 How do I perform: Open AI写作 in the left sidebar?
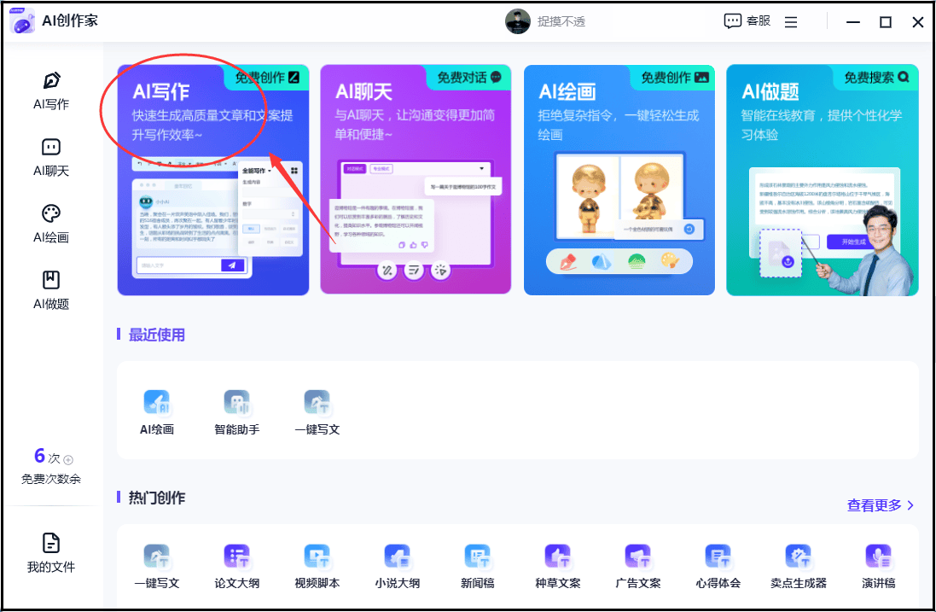click(51, 90)
